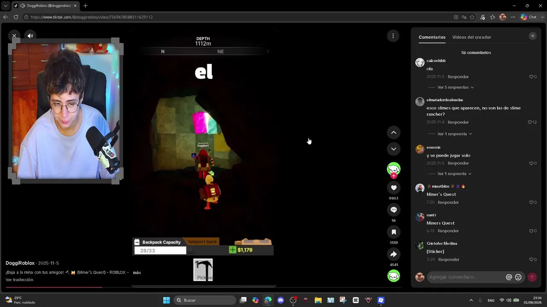The height and width of the screenshot is (307, 547).
Task: Open the video three-dot options menu
Action: click(x=393, y=36)
